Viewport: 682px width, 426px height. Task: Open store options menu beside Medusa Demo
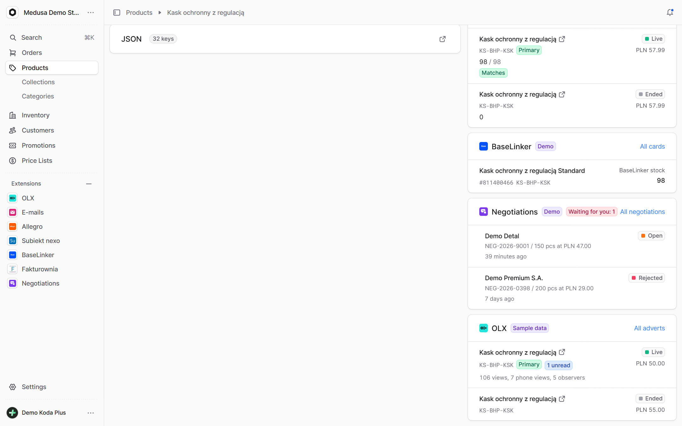click(x=91, y=13)
